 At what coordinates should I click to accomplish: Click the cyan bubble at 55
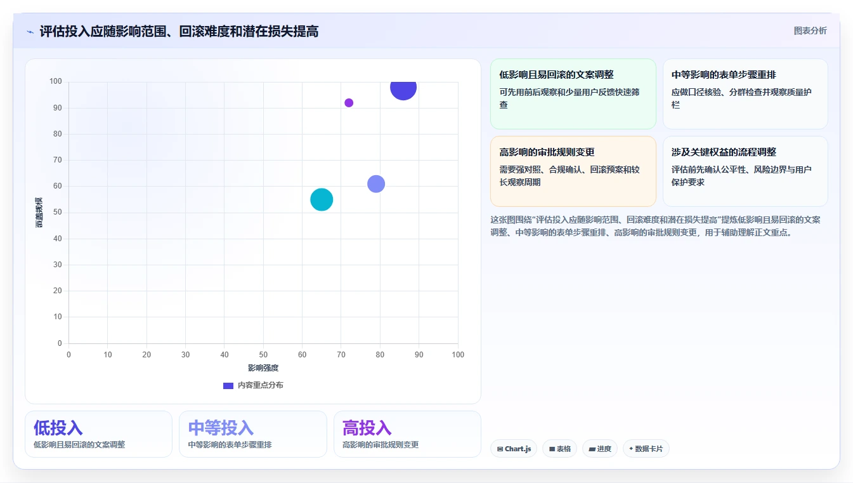[322, 200]
